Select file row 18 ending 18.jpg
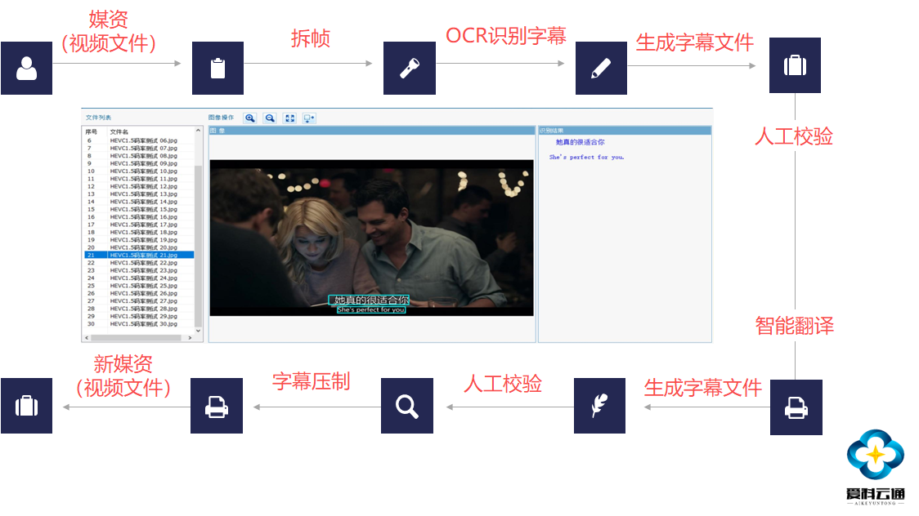Viewport: 919px width, 516px height. coord(140,232)
